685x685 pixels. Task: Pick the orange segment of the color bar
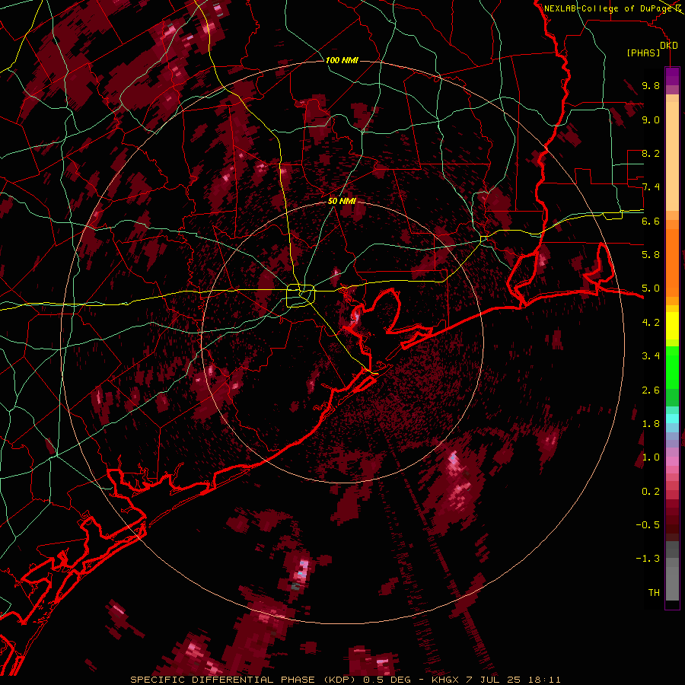pyautogui.click(x=672, y=262)
